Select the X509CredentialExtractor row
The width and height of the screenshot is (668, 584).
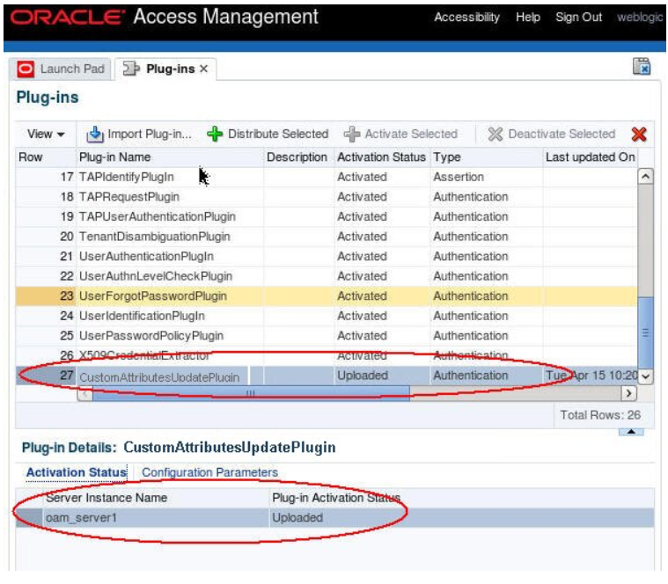327,355
